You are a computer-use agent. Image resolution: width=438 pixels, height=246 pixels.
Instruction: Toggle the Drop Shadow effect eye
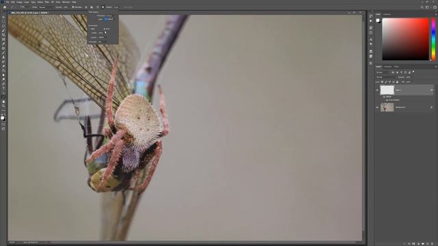pos(387,100)
